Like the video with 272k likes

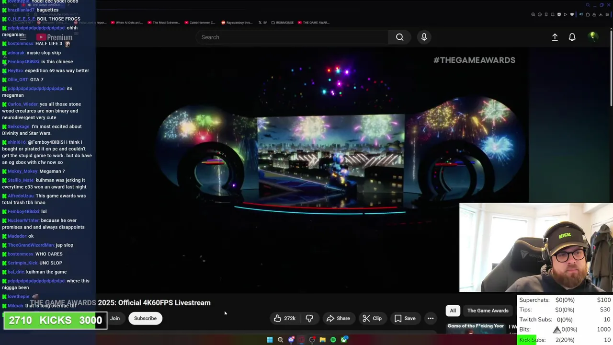284,318
